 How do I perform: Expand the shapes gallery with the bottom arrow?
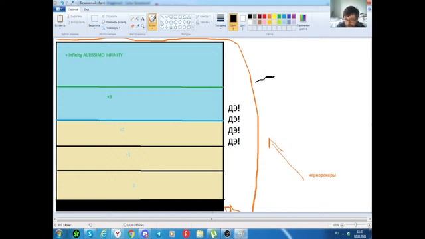193,27
